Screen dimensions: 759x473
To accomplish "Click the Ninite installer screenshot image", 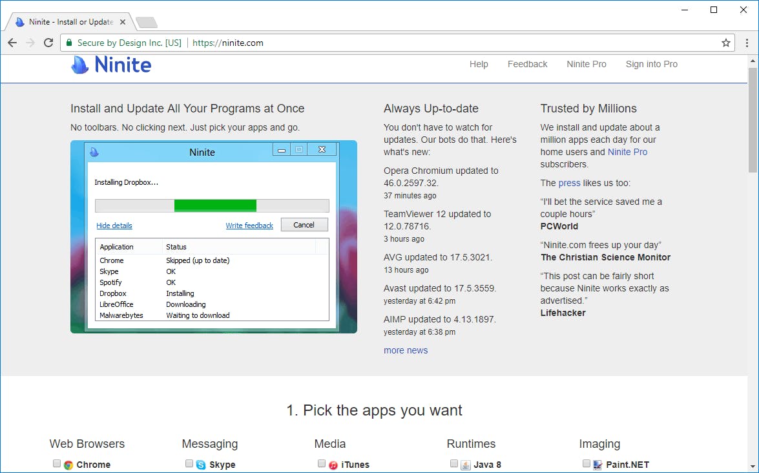I will coord(213,236).
